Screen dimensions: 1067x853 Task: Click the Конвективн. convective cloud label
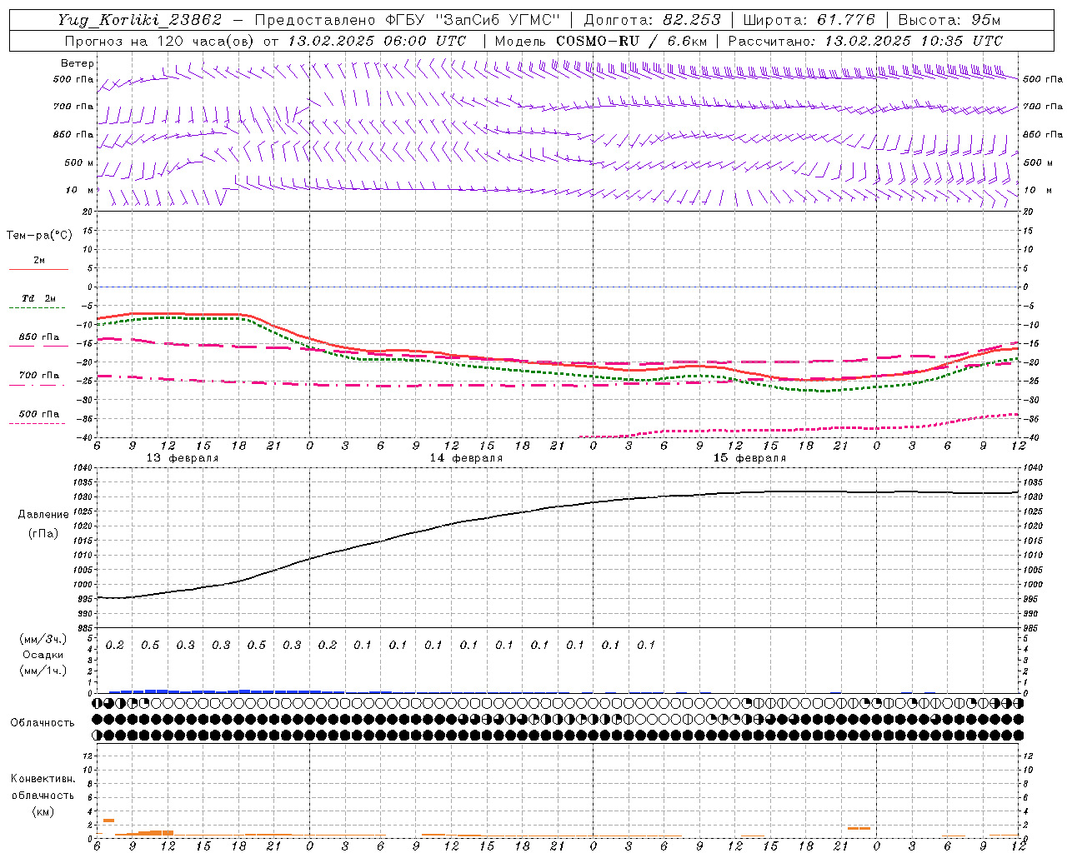pyautogui.click(x=43, y=779)
